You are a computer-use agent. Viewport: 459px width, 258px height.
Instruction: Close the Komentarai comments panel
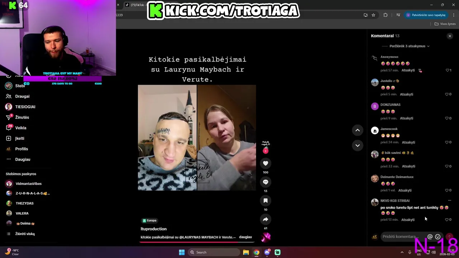coord(450,36)
